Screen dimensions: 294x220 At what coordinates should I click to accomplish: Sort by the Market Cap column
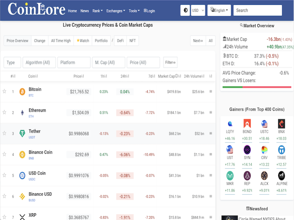click(170, 76)
